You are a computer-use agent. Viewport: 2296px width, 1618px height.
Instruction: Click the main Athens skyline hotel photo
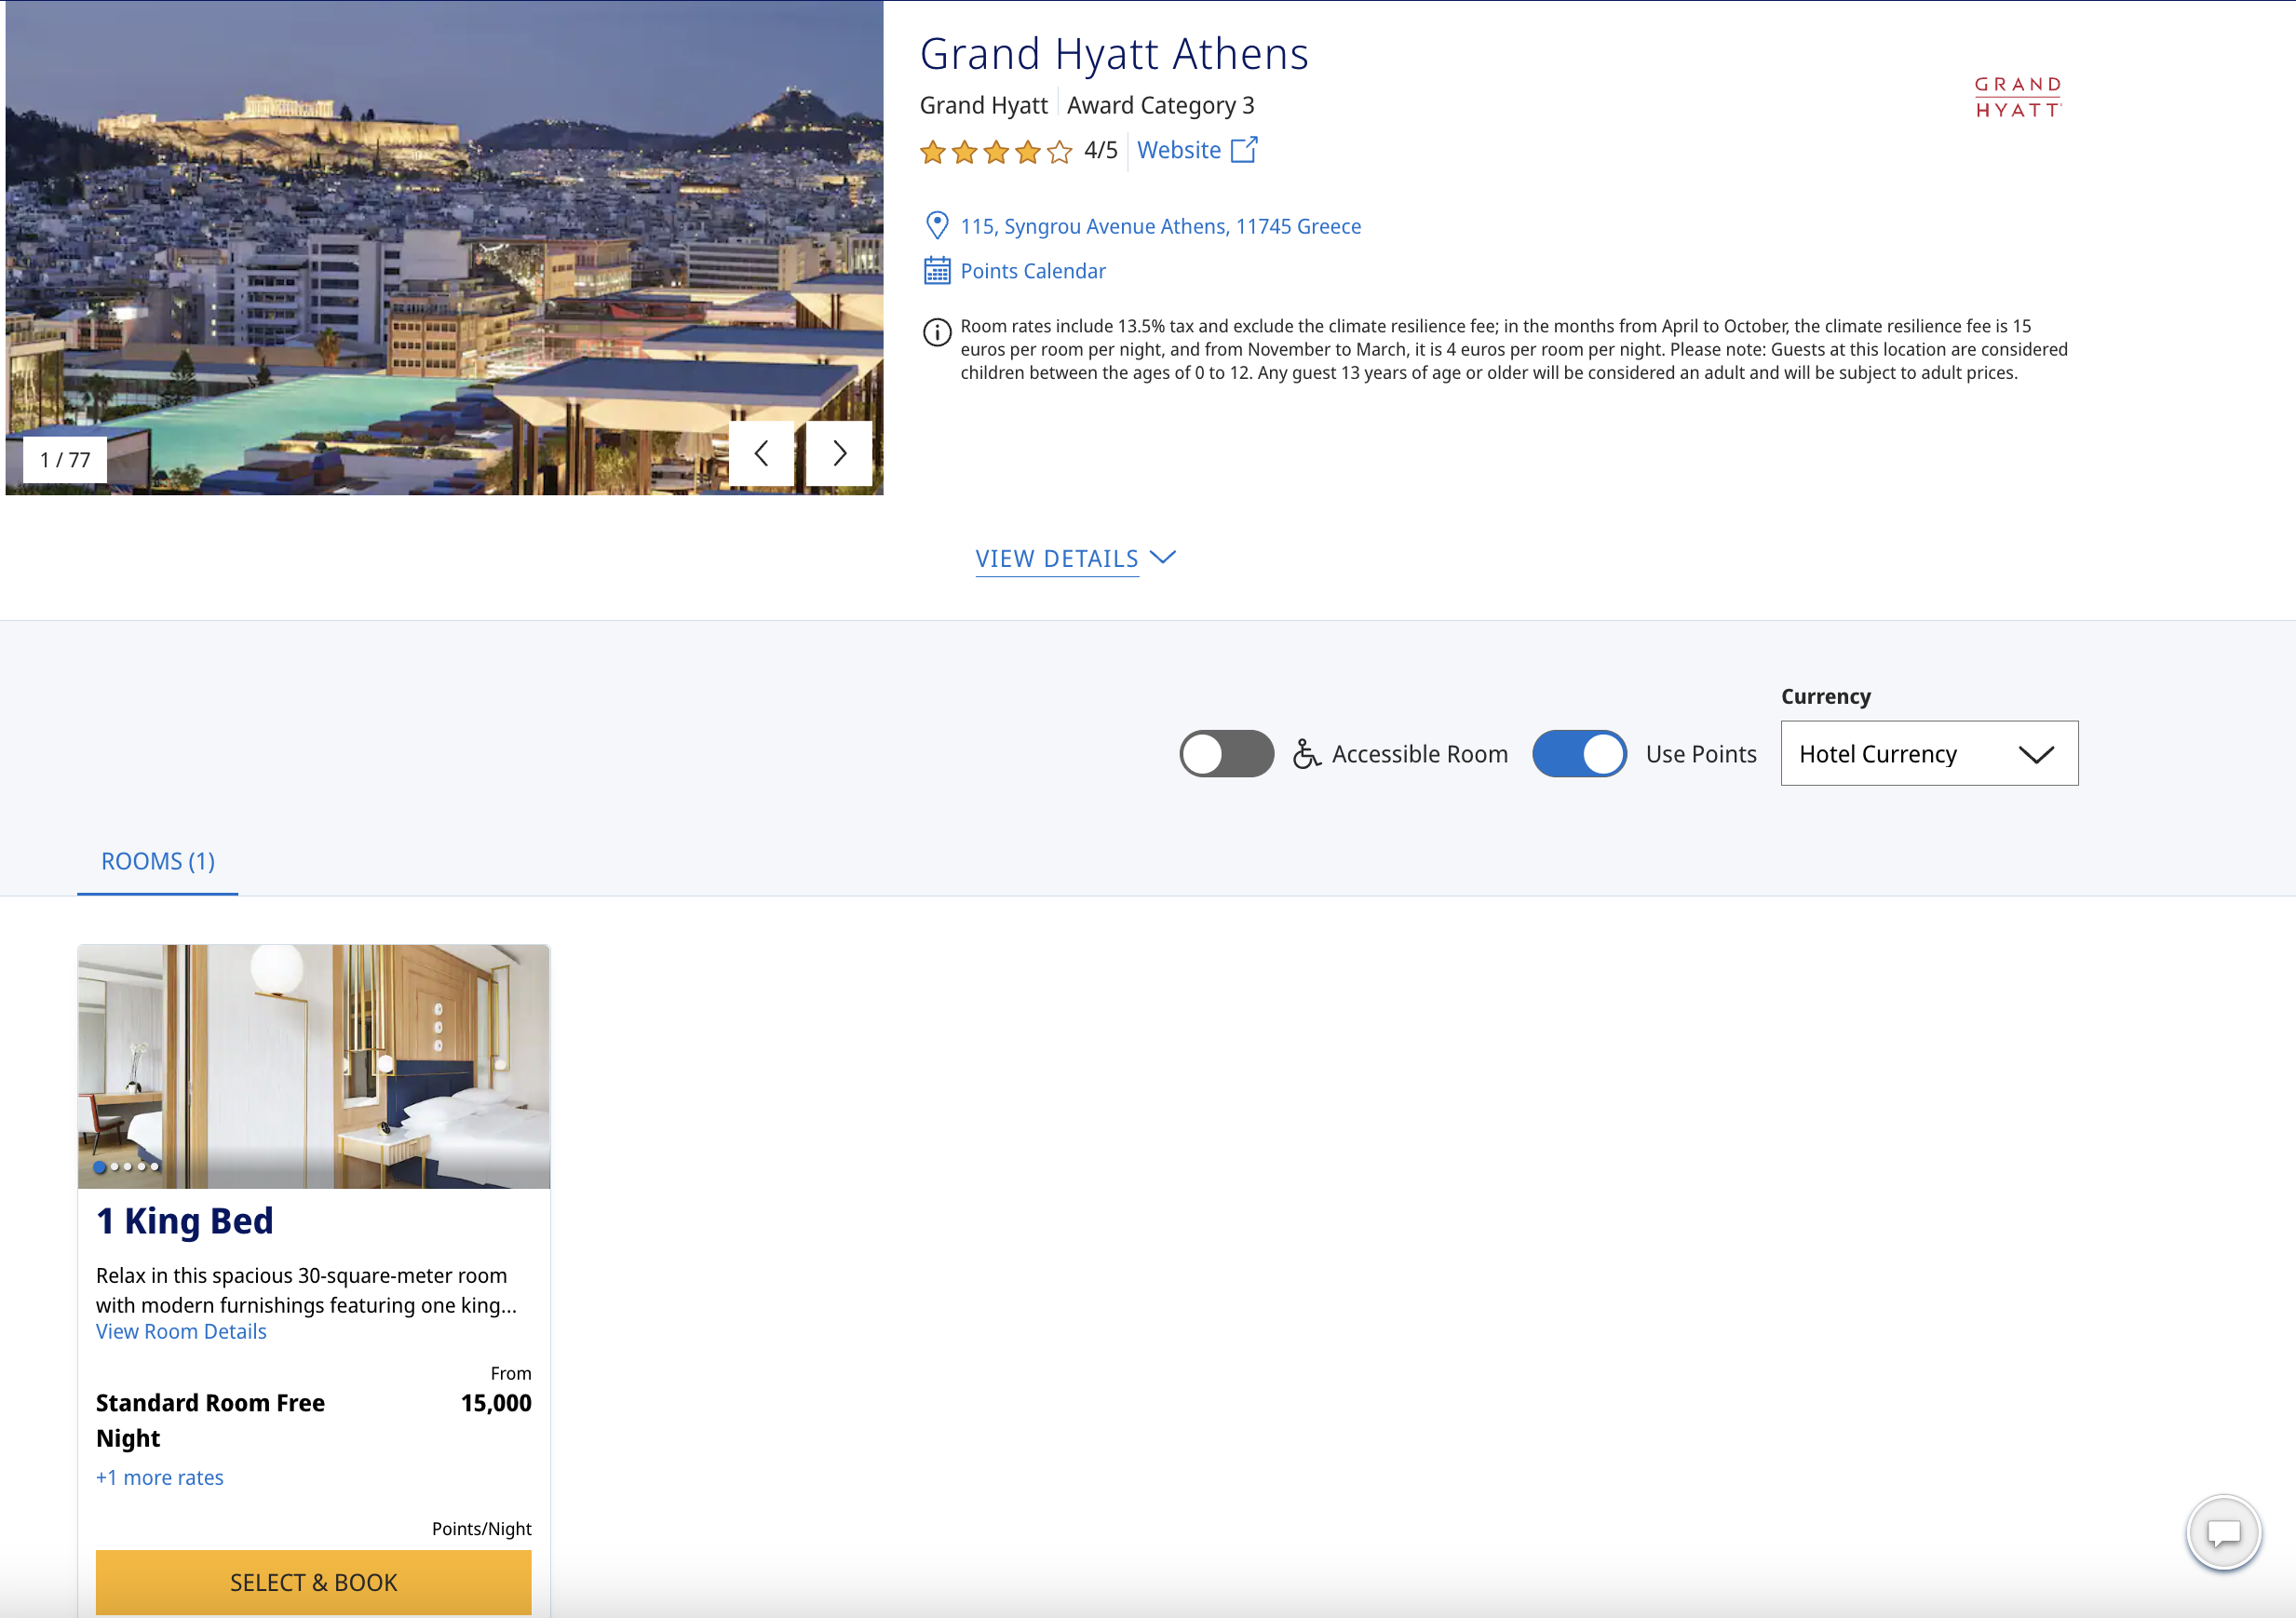coord(444,247)
